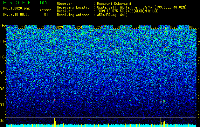Click the 0025 time marker
The image size is (200, 127).
pos(97,27)
